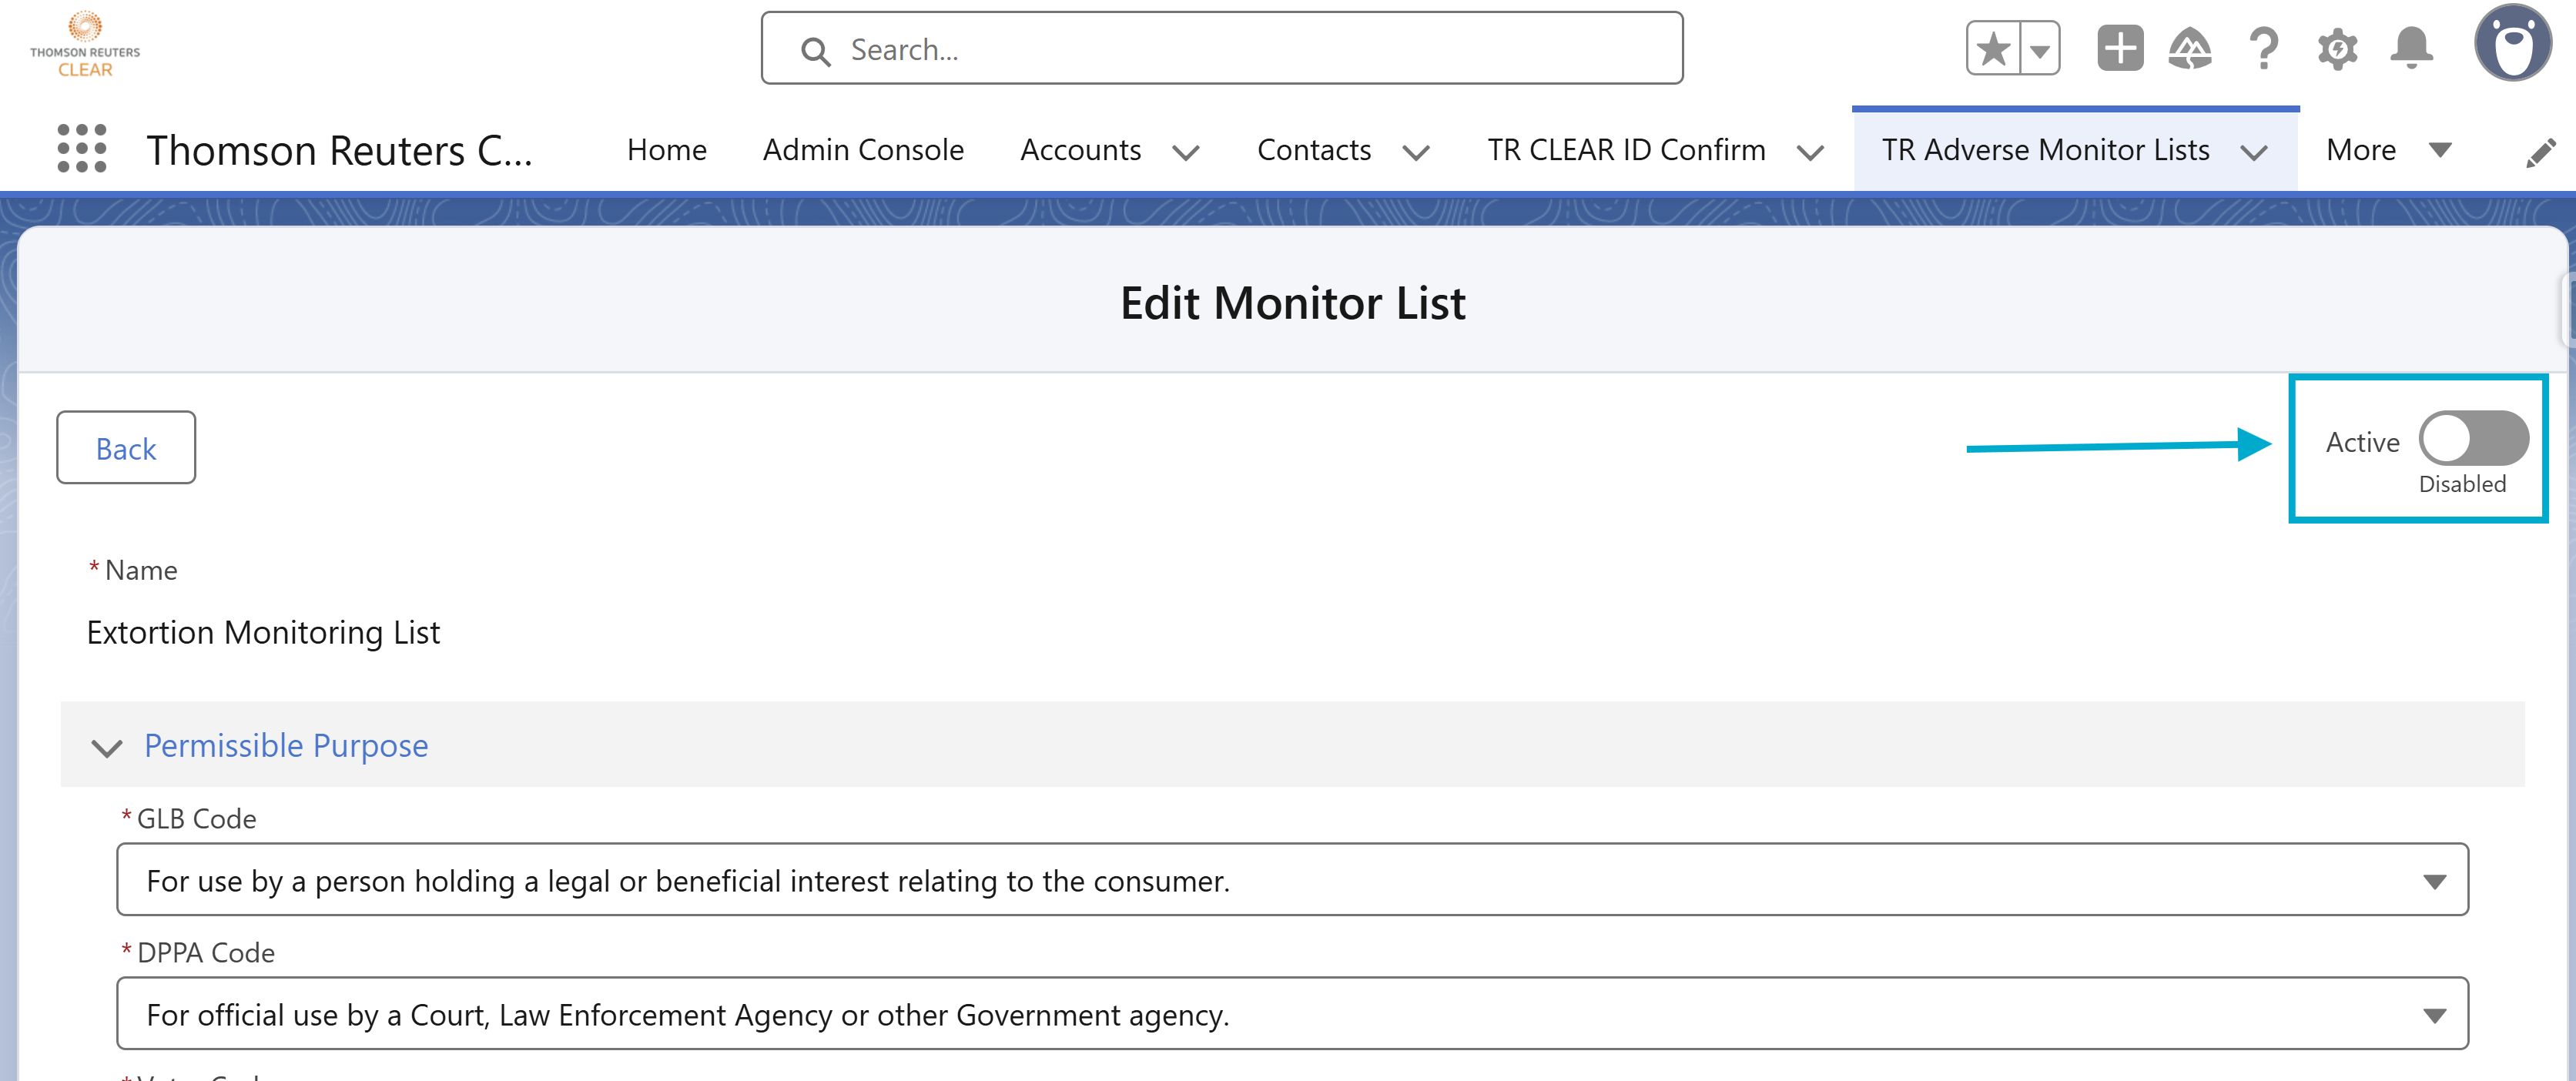Click the Disabled status text
2576x1081 pixels.
2462,484
